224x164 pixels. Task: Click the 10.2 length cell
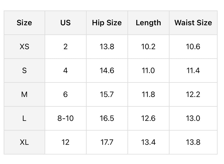click(148, 47)
